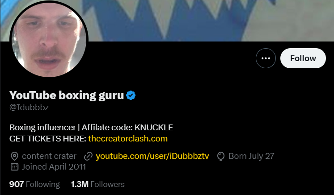Click the three-dots more options button
This screenshot has width=334, height=195.
tap(266, 58)
